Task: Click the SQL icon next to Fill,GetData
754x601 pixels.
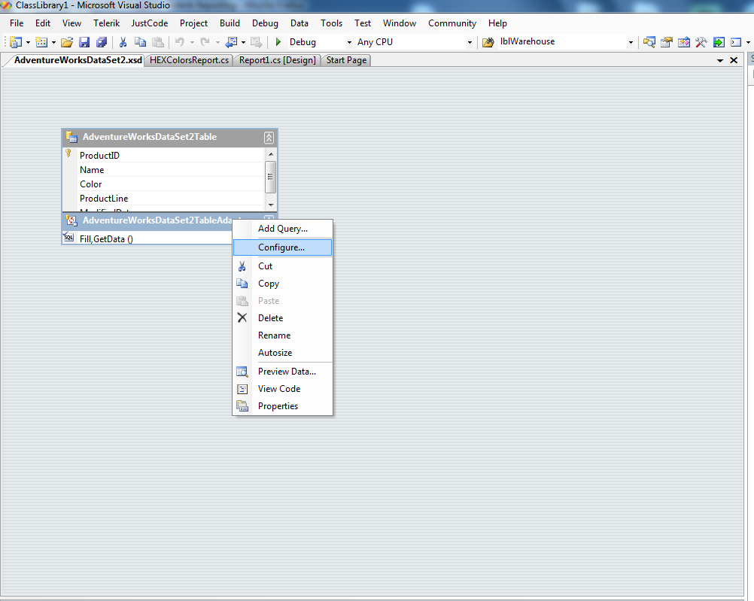Action: [68, 237]
